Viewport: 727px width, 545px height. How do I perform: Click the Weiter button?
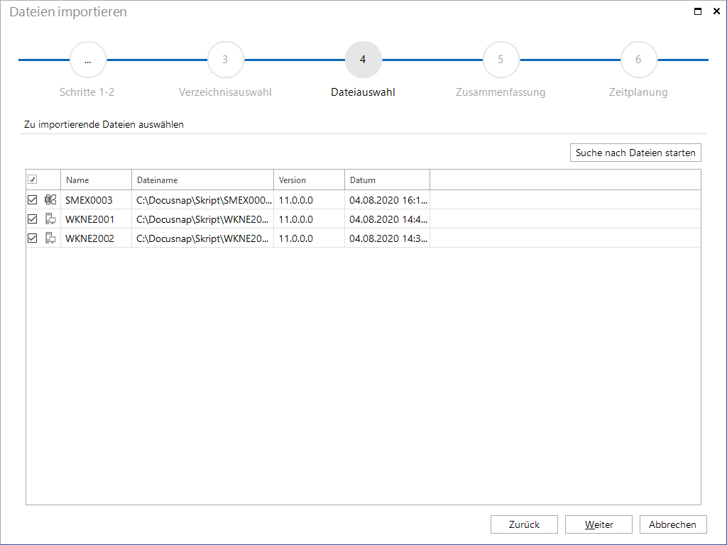[x=598, y=524]
